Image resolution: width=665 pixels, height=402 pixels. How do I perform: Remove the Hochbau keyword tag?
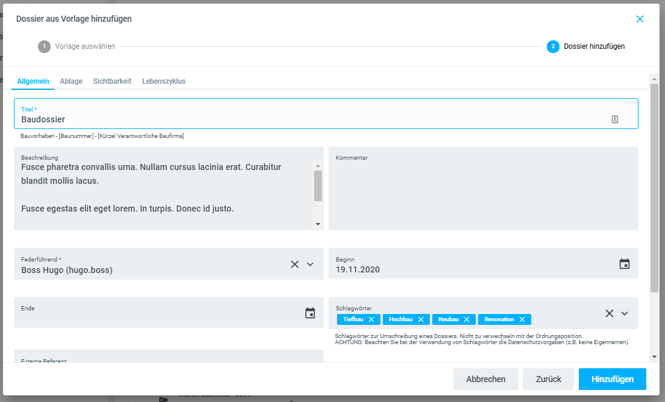(421, 319)
